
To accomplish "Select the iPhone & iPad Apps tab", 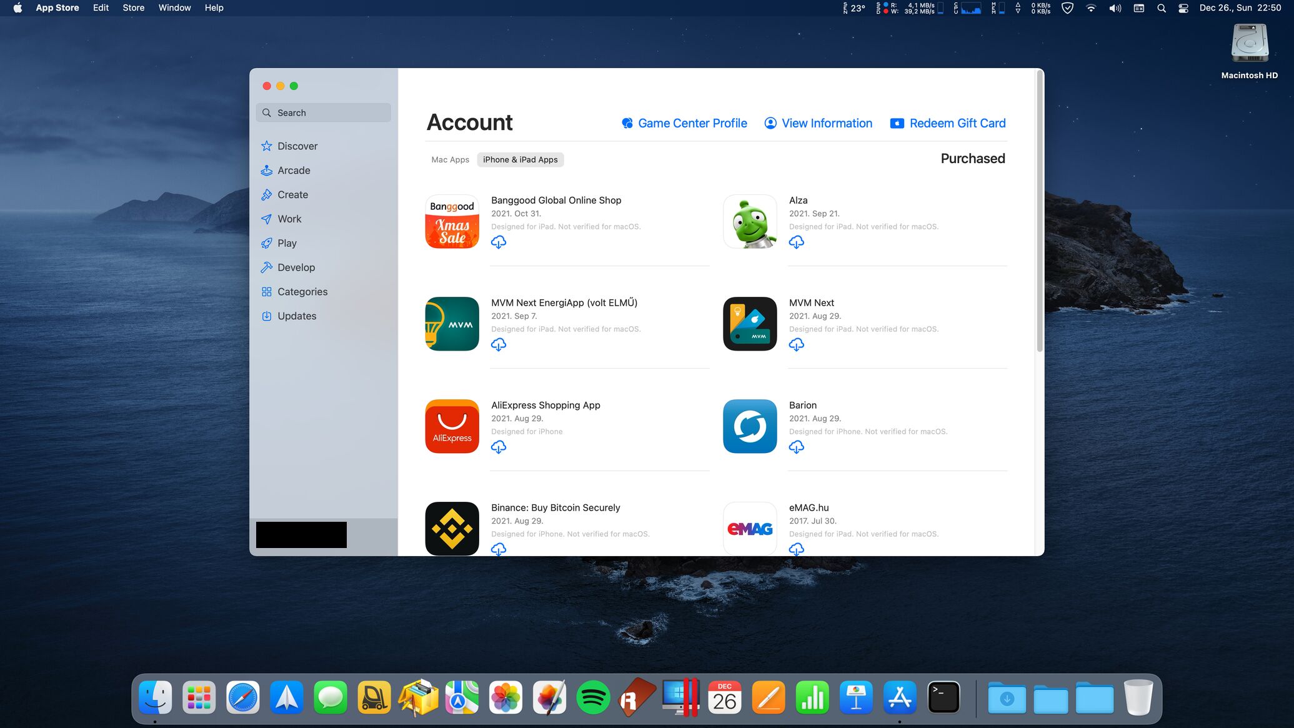I will pos(520,160).
